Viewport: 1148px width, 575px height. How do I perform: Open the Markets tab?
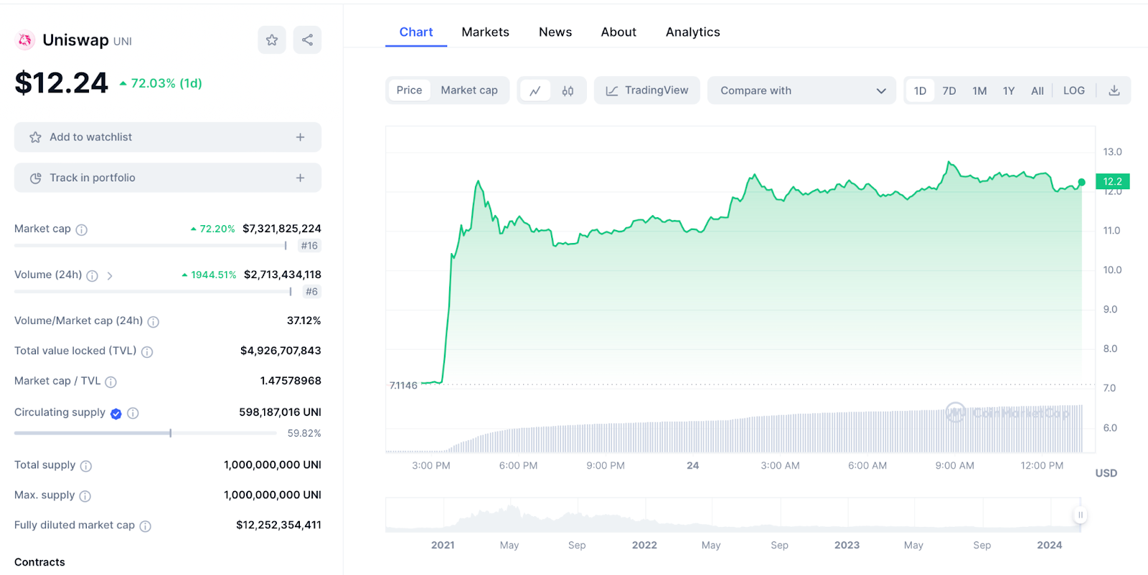[485, 32]
